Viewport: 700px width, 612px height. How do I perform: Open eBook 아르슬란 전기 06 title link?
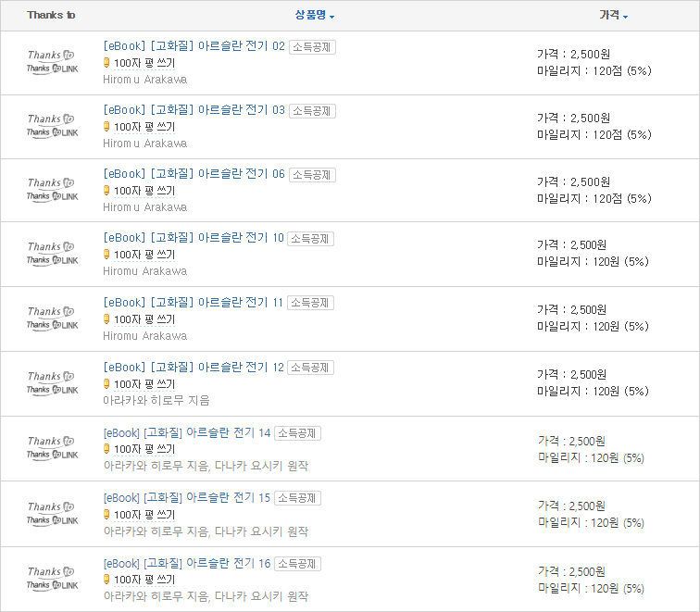[x=194, y=174]
